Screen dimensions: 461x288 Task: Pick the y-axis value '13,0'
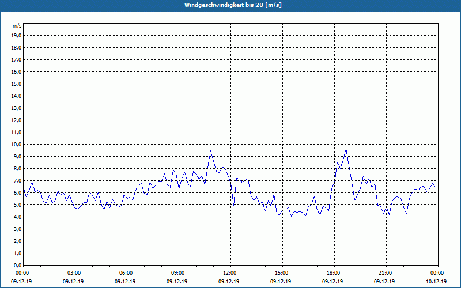[x=16, y=108]
